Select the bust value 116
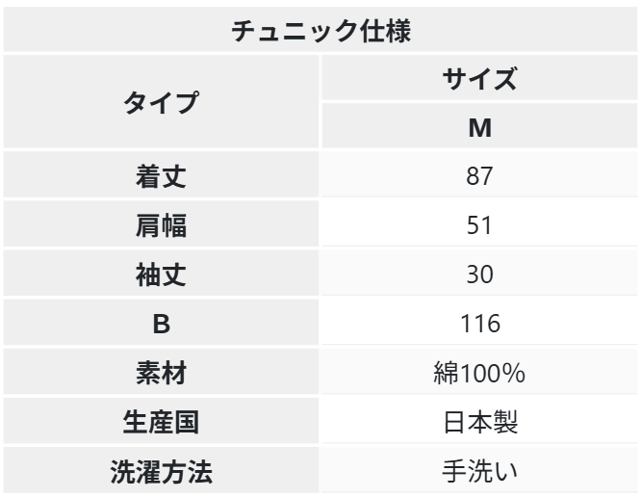Viewport: 641px width, 497px height. 480,325
